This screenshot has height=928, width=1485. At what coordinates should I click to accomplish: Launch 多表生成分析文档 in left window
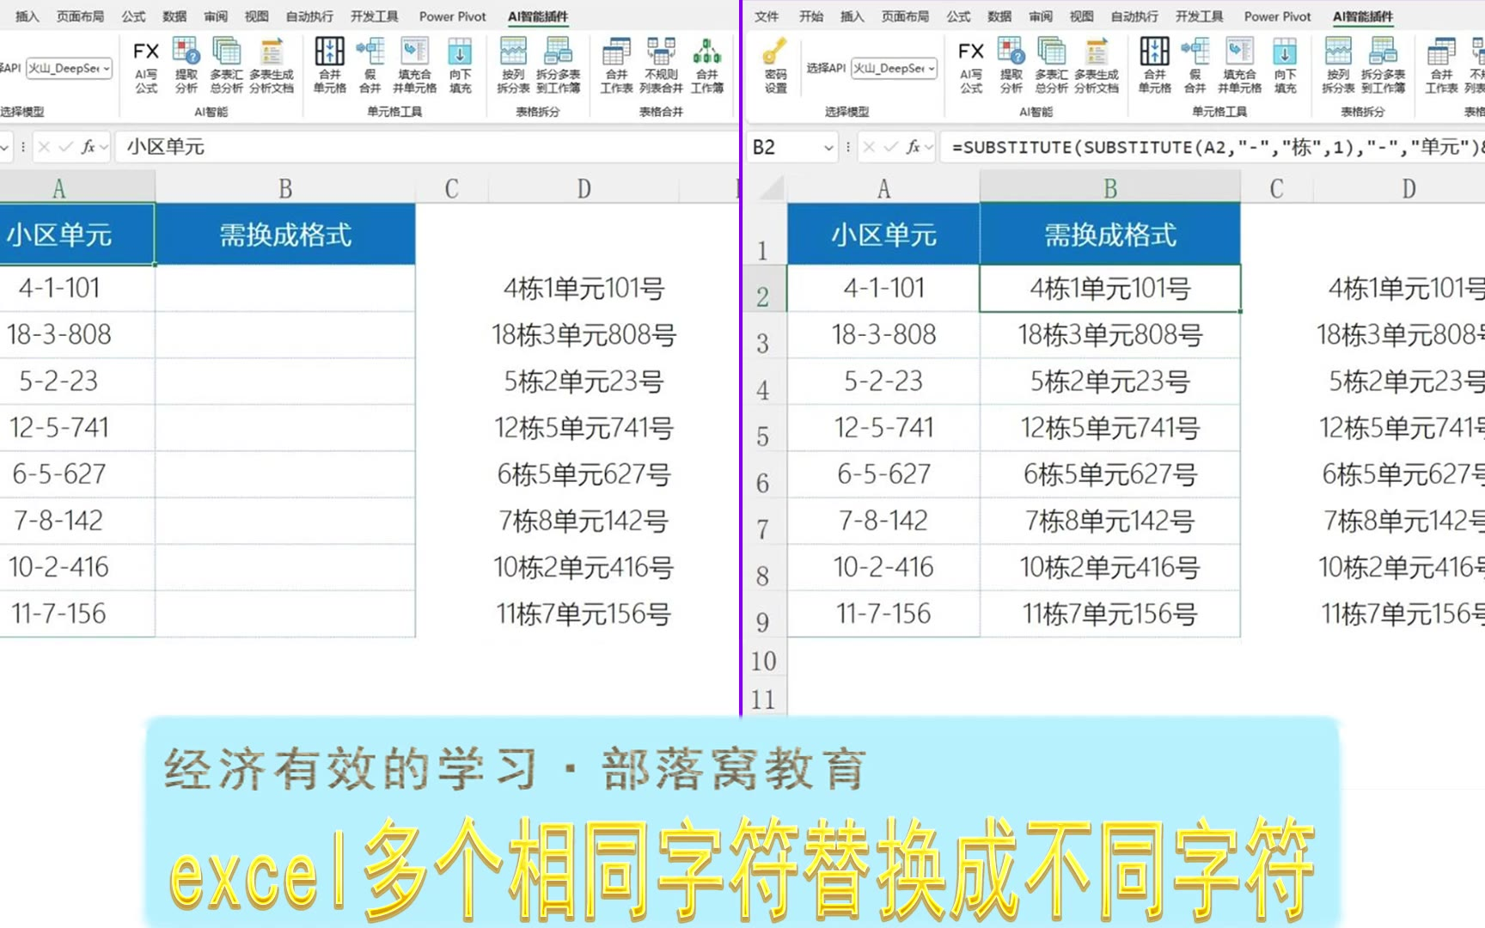pyautogui.click(x=272, y=65)
